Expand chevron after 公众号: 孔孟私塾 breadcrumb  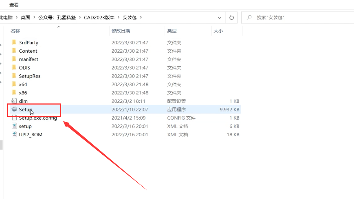tap(80, 17)
